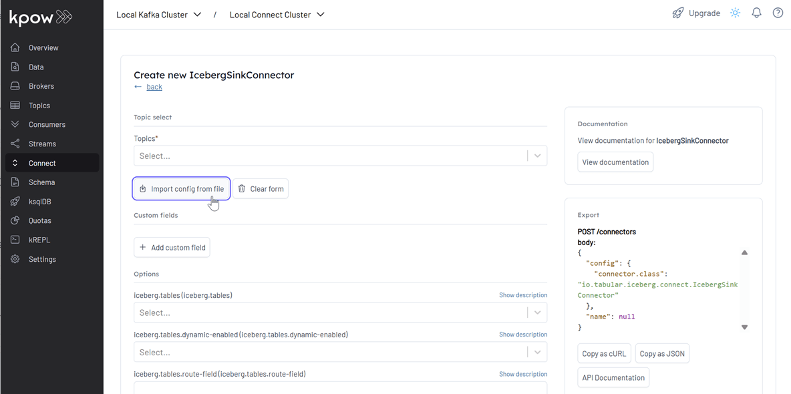This screenshot has width=791, height=394.
Task: Click View documentation button
Action: tap(615, 162)
